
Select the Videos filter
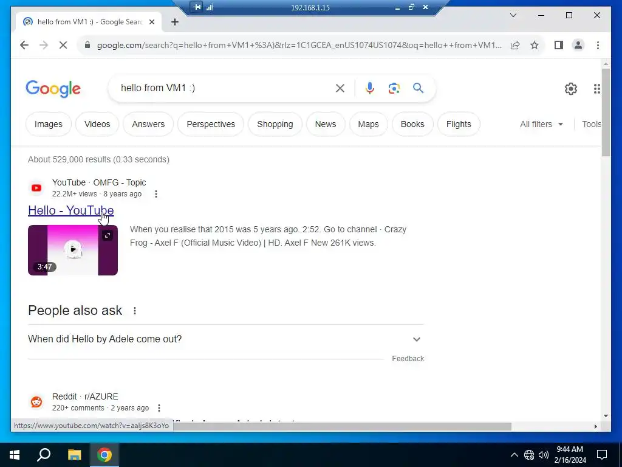[x=97, y=124]
